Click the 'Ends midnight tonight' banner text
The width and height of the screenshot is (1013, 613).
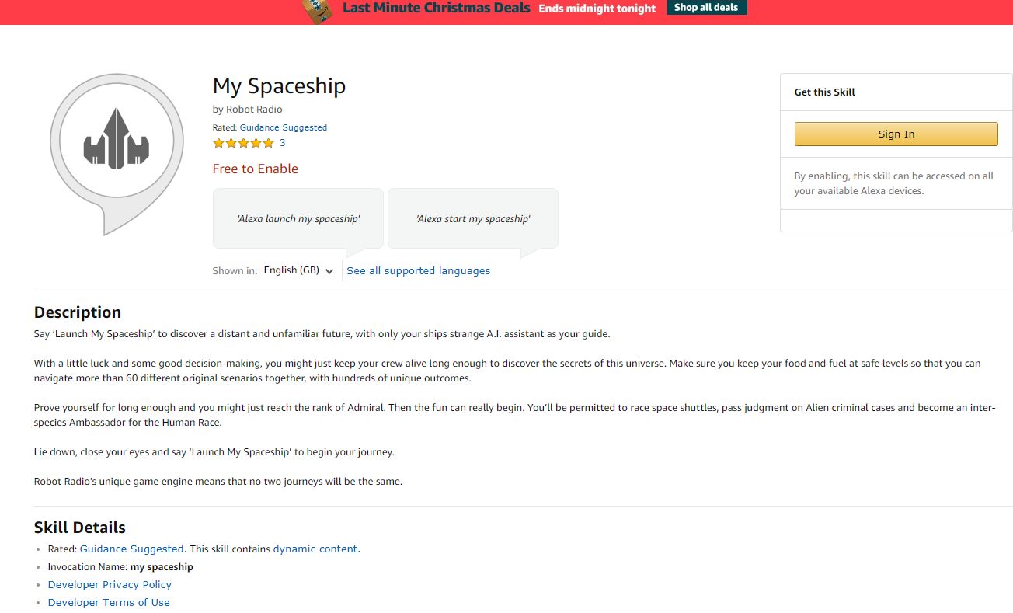597,9
